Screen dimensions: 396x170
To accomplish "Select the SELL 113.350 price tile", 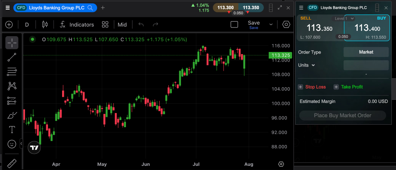I will pyautogui.click(x=320, y=28).
